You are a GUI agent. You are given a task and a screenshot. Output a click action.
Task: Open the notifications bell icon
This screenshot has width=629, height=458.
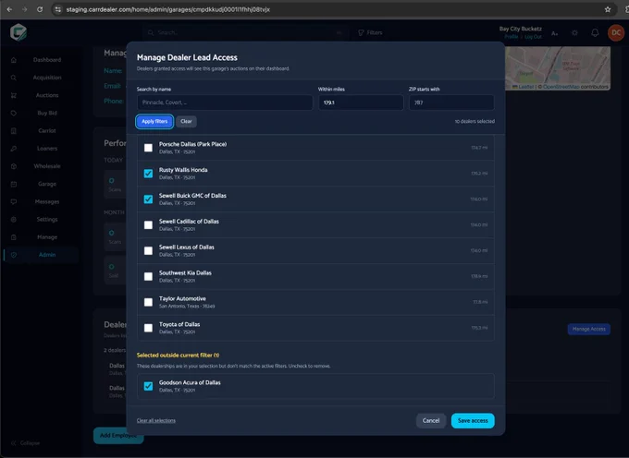(x=595, y=33)
